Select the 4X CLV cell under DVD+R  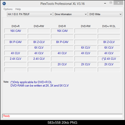coord(16,53)
